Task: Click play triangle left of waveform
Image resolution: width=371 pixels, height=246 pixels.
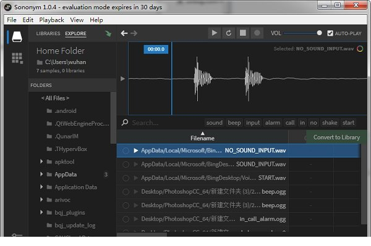Action: pyautogui.click(x=122, y=78)
